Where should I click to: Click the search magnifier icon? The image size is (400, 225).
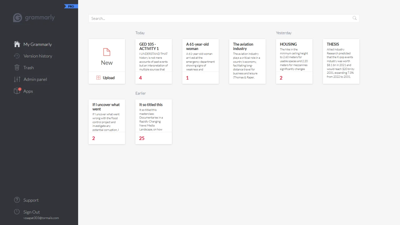tap(354, 18)
